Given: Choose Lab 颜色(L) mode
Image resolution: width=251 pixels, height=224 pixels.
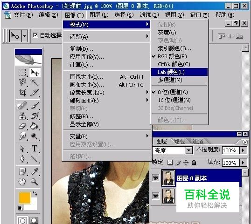Looking at the screenshot, I should tap(179, 72).
